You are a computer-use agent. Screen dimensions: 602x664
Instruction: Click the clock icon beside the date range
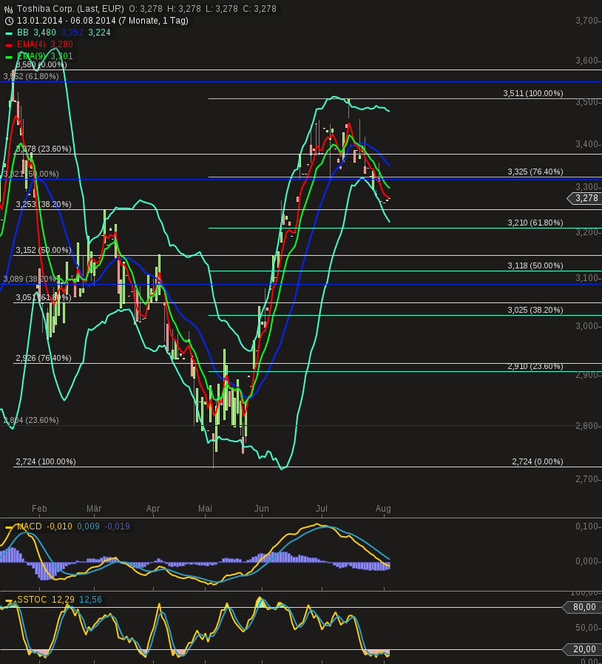pos(9,21)
